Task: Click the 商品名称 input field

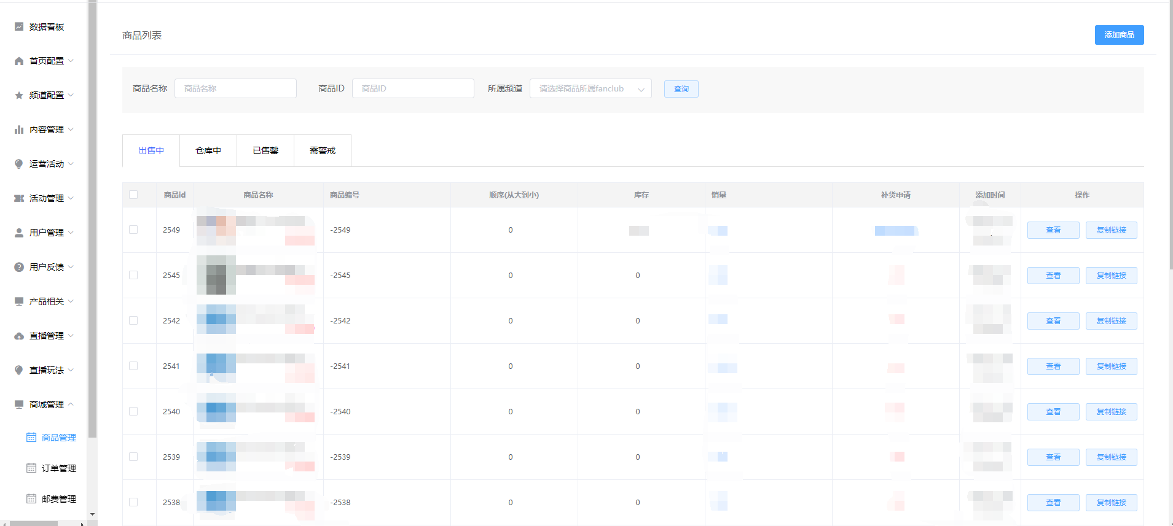Action: (235, 88)
